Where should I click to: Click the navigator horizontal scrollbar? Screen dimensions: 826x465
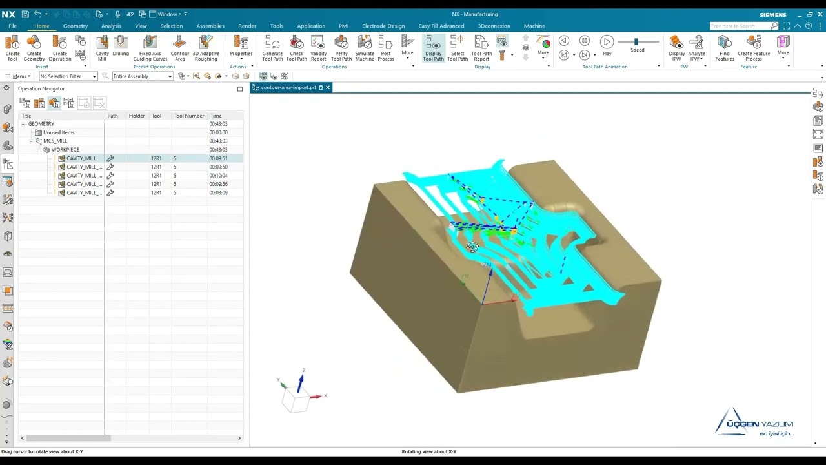(68, 438)
